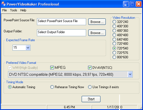143x110 pixels.
Task: Click the Start button
Action: tap(91, 99)
